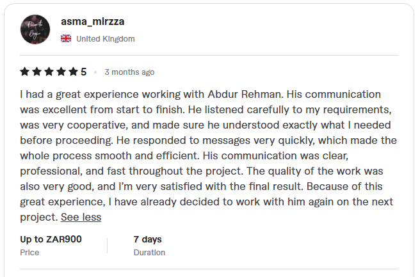This screenshot has height=277, width=420.
Task: Click the Price label
Action: point(29,253)
